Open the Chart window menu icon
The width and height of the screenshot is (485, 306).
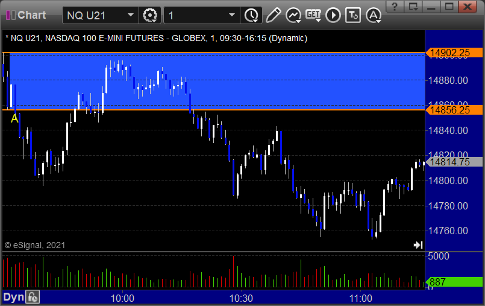pos(10,15)
